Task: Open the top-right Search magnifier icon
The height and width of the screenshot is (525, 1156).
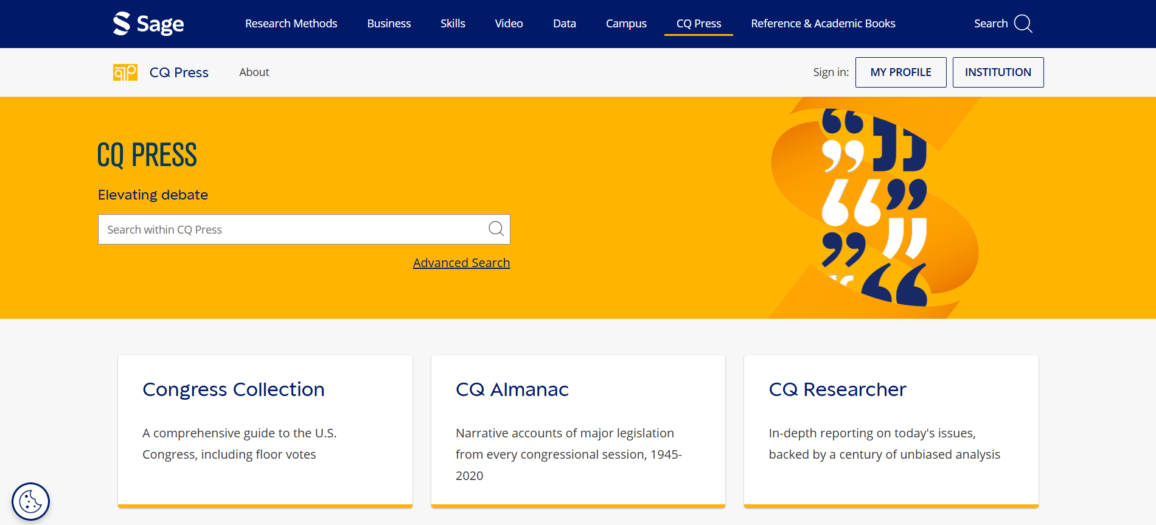Action: [1023, 24]
